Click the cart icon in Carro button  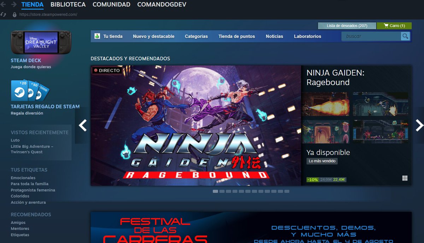386,26
